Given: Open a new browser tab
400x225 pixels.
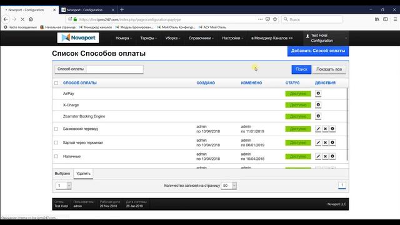Looking at the screenshot, I should 122,10.
